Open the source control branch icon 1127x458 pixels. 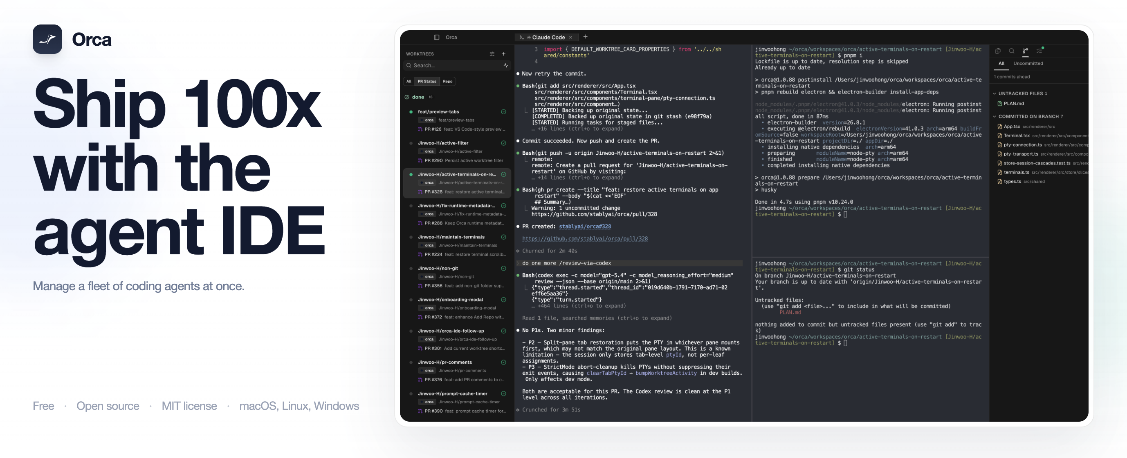1025,51
